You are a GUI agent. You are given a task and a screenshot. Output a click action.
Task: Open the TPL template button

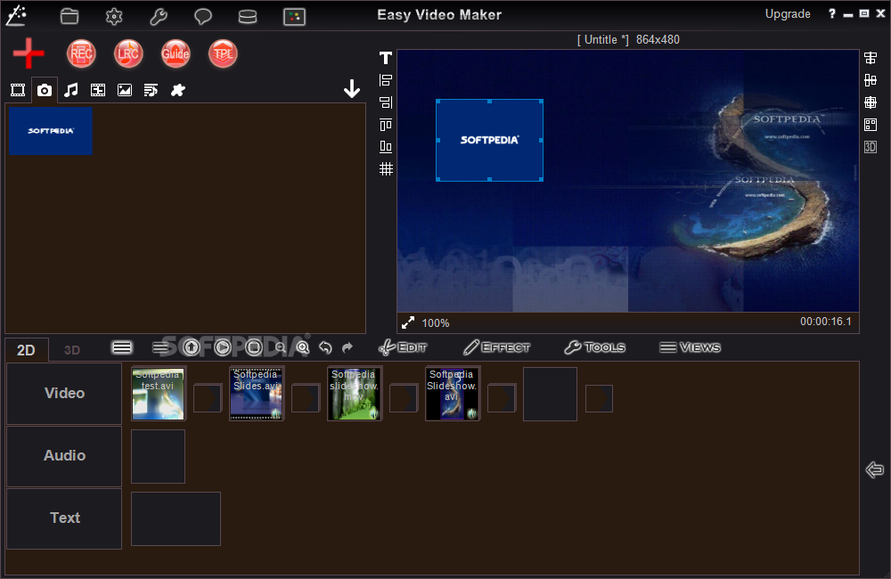[223, 54]
